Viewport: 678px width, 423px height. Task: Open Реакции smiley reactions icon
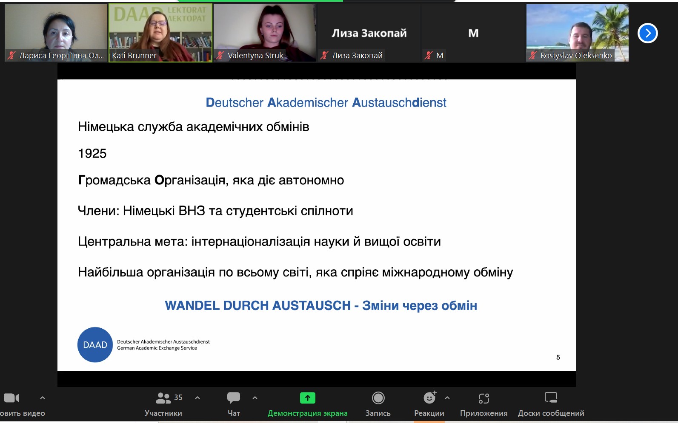tap(429, 398)
